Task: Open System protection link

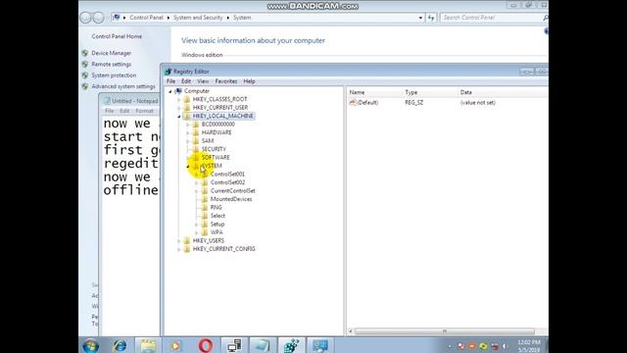Action: click(x=114, y=76)
